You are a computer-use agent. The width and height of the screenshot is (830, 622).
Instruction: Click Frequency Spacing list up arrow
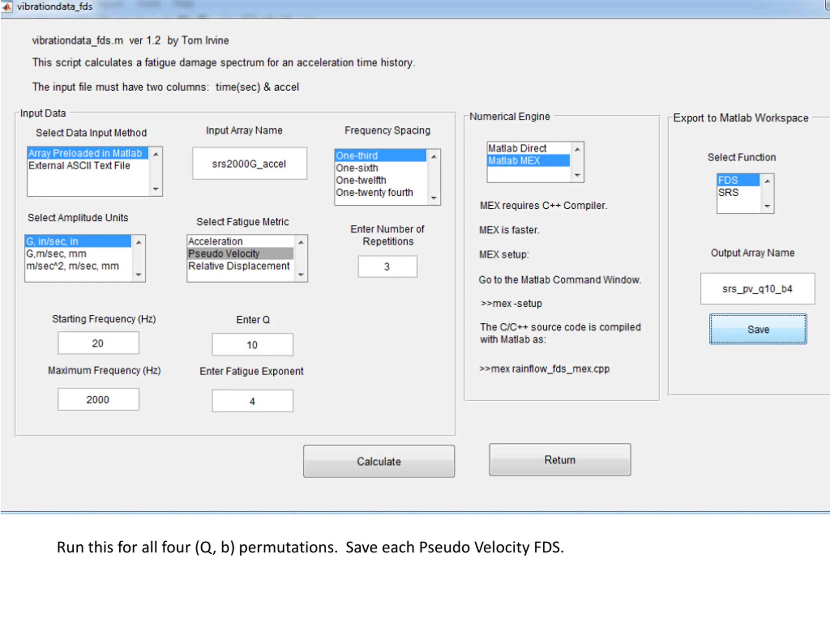coord(434,156)
